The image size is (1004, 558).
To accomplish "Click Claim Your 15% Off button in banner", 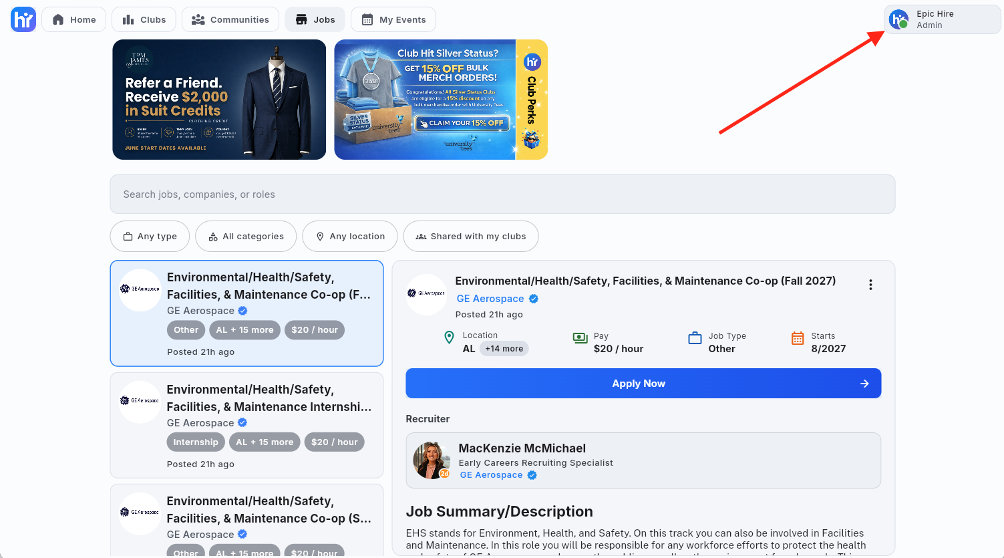I will [462, 123].
